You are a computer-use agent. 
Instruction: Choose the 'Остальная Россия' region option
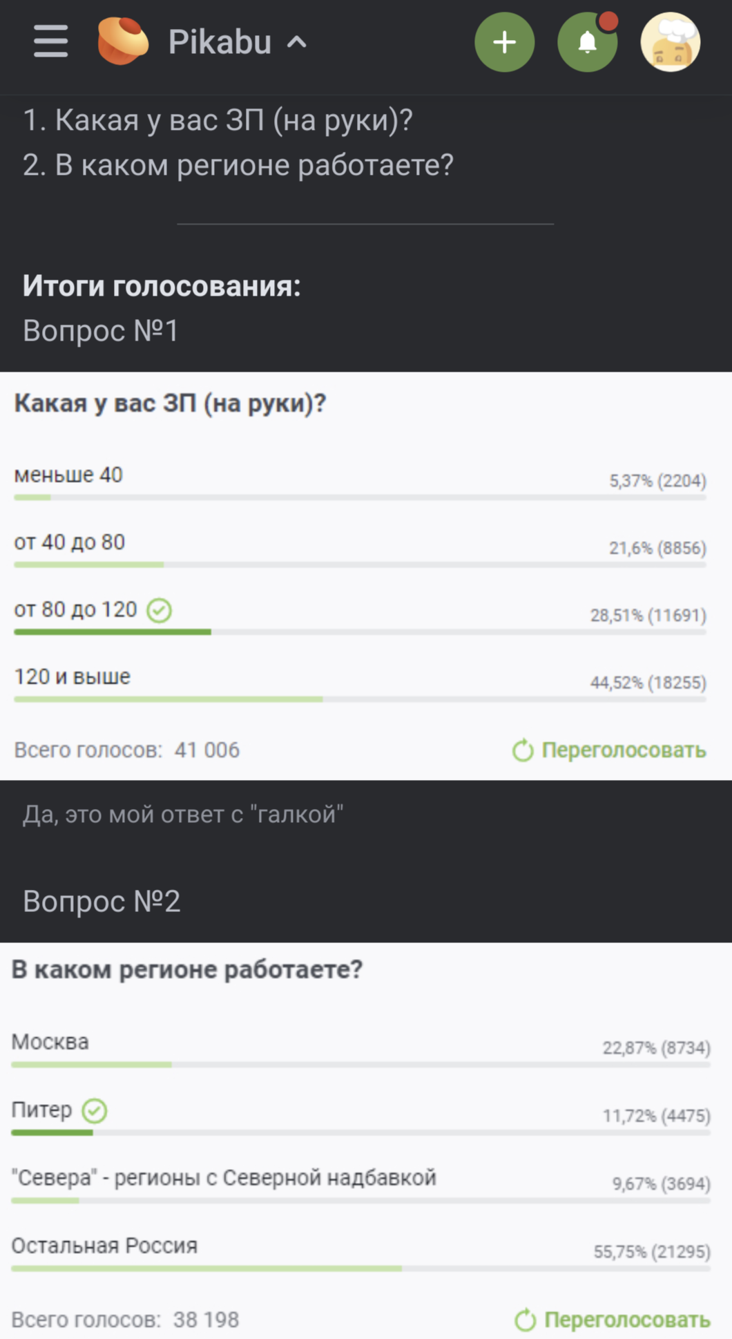104,1246
